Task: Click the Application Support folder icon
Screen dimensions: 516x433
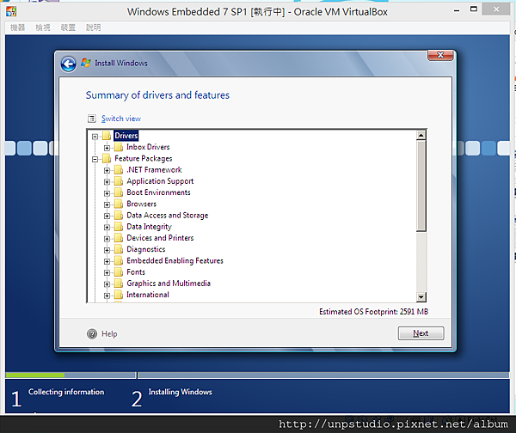Action: [x=119, y=181]
